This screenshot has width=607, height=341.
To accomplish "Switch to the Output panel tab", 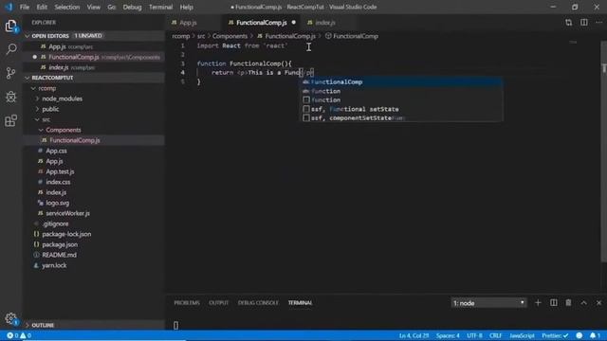I will click(219, 303).
